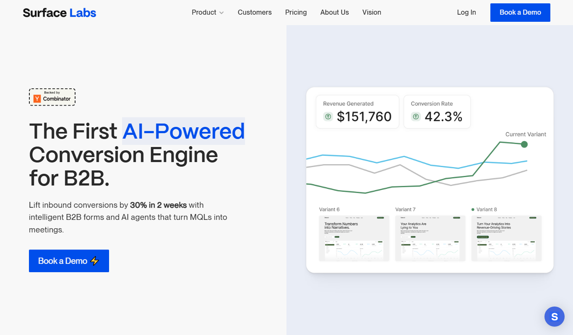The image size is (573, 335).
Task: Click the Log In link
Action: (466, 13)
